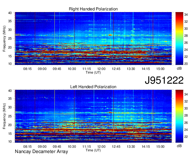Click the 12:00 tick on top plot
The height and width of the screenshot is (155, 191).
pos(101,69)
